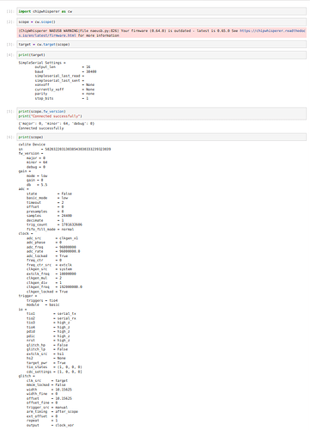Click the 'xonxoff = None' output line
The image size is (310, 430).
[x=64, y=85]
